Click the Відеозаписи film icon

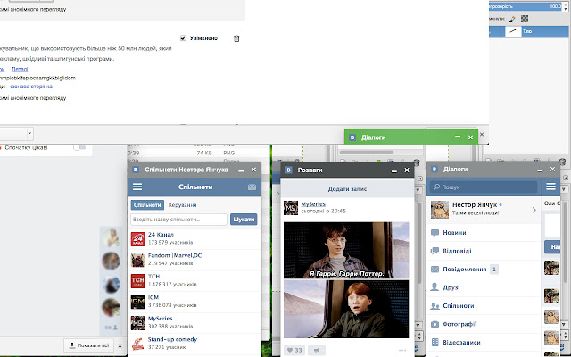[434, 342]
